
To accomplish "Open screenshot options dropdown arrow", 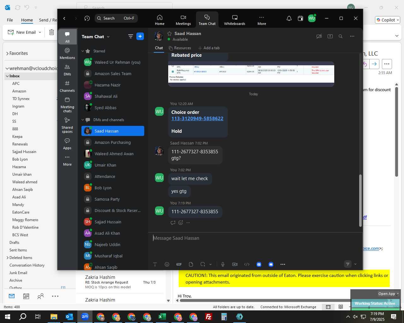I will pos(211,264).
